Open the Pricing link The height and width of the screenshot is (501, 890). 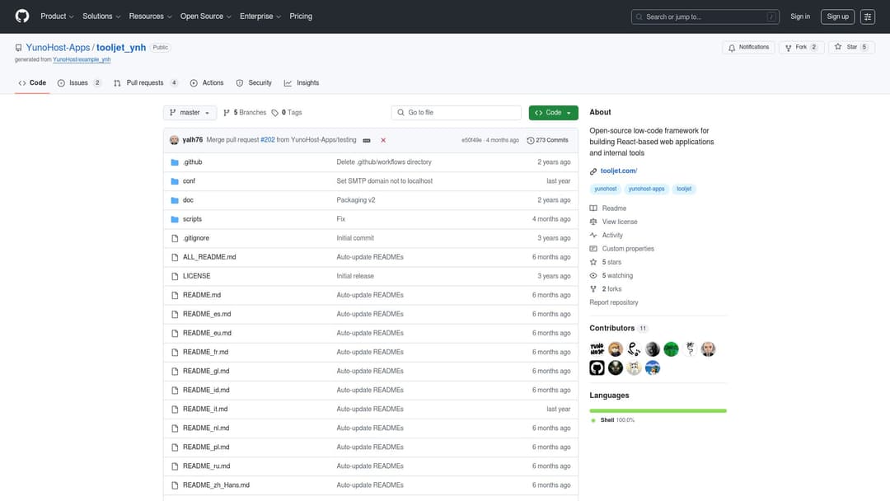(301, 16)
